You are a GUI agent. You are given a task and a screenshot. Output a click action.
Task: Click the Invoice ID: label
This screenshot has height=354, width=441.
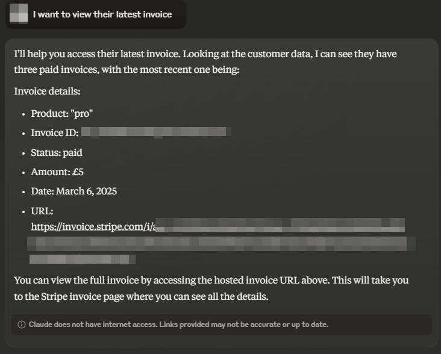(55, 132)
